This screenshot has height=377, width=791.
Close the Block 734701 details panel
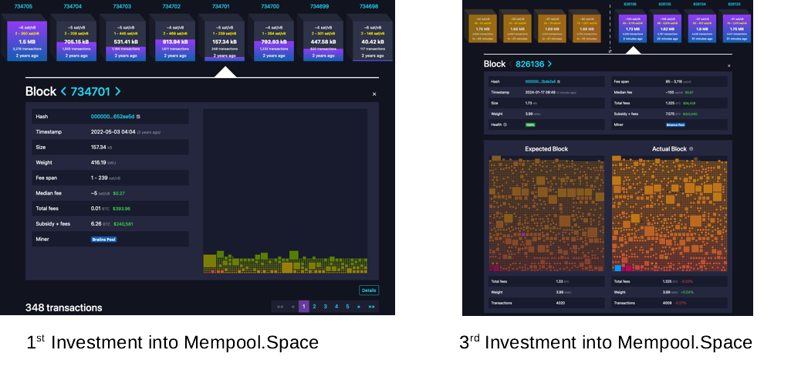pyautogui.click(x=374, y=94)
